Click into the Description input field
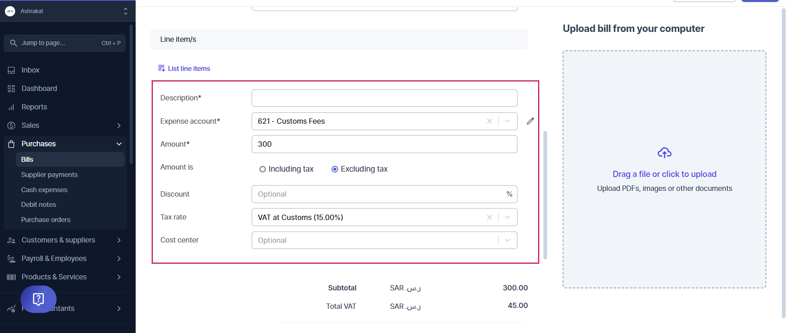786x333 pixels. pos(384,98)
